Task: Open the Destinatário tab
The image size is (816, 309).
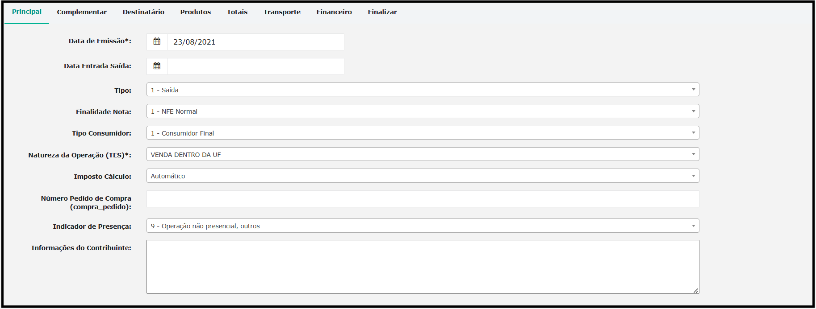Action: [x=143, y=12]
